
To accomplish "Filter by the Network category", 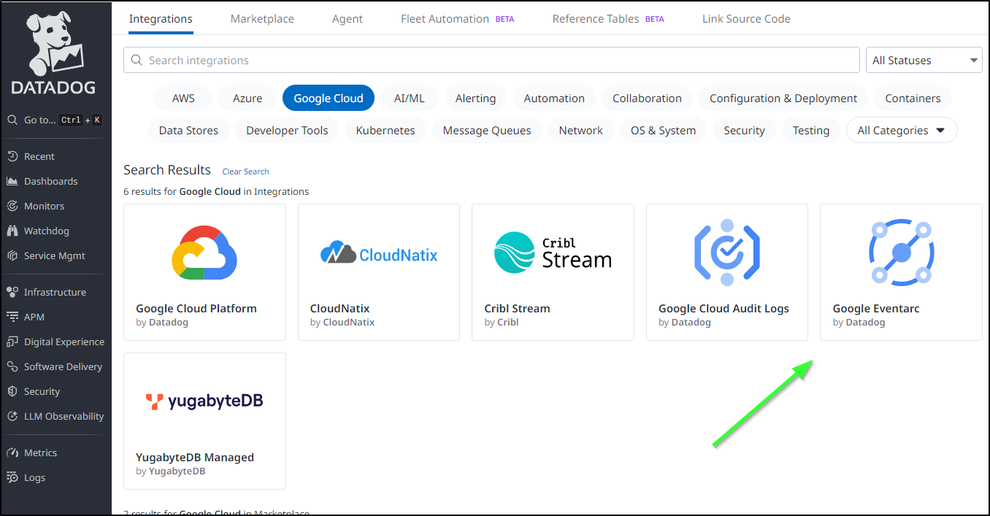I will click(x=581, y=130).
